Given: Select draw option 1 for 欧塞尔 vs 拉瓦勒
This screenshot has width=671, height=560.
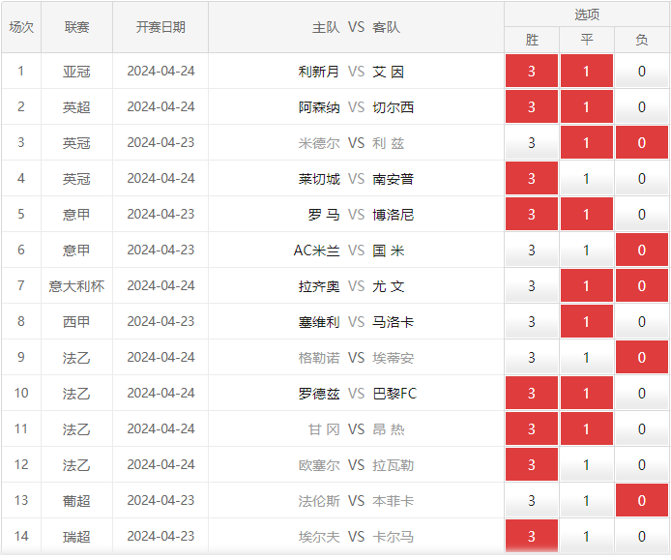Looking at the screenshot, I should click(x=587, y=464).
